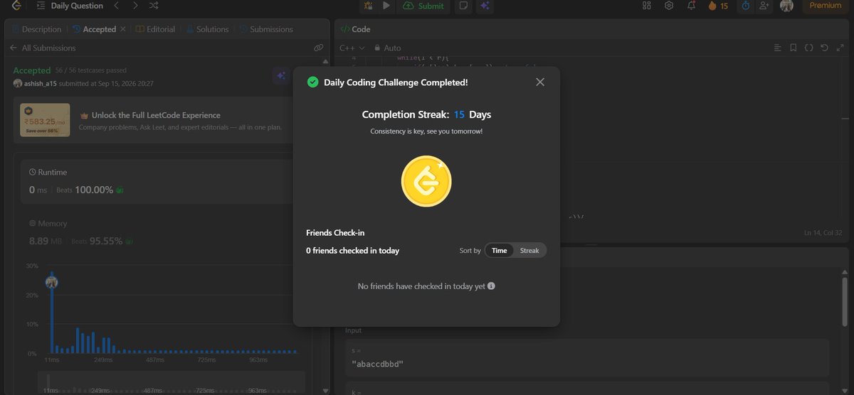
Task: Click the chart range slider below histogram
Action: (x=171, y=384)
